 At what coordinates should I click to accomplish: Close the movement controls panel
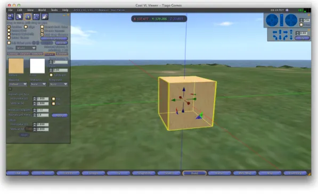(308, 30)
